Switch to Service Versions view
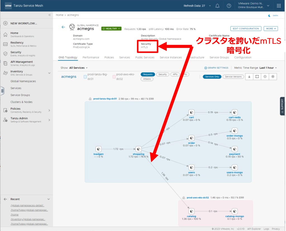Screen dimensions: 286x231 pos(233,77)
